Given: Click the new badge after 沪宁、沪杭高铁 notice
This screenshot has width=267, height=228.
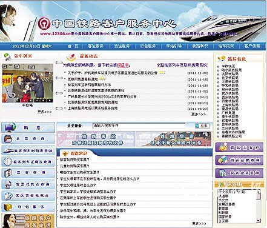Looking at the screenshot, I should [162, 72].
